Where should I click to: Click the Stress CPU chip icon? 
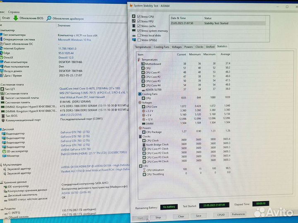134,16
